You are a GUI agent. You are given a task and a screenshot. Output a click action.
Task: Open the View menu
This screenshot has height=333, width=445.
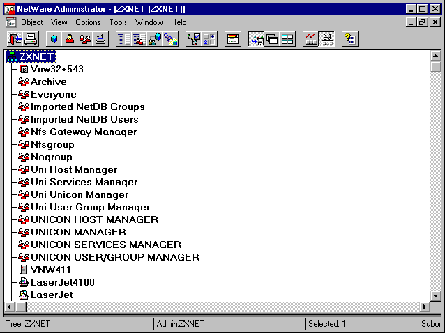click(x=59, y=22)
